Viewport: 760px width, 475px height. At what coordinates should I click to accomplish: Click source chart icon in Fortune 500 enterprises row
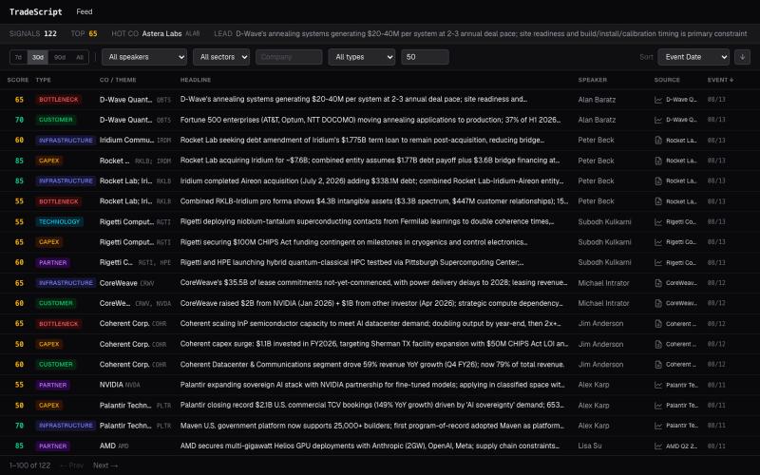click(x=658, y=121)
